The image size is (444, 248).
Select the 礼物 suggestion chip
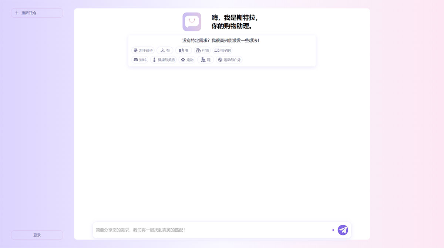tap(202, 50)
